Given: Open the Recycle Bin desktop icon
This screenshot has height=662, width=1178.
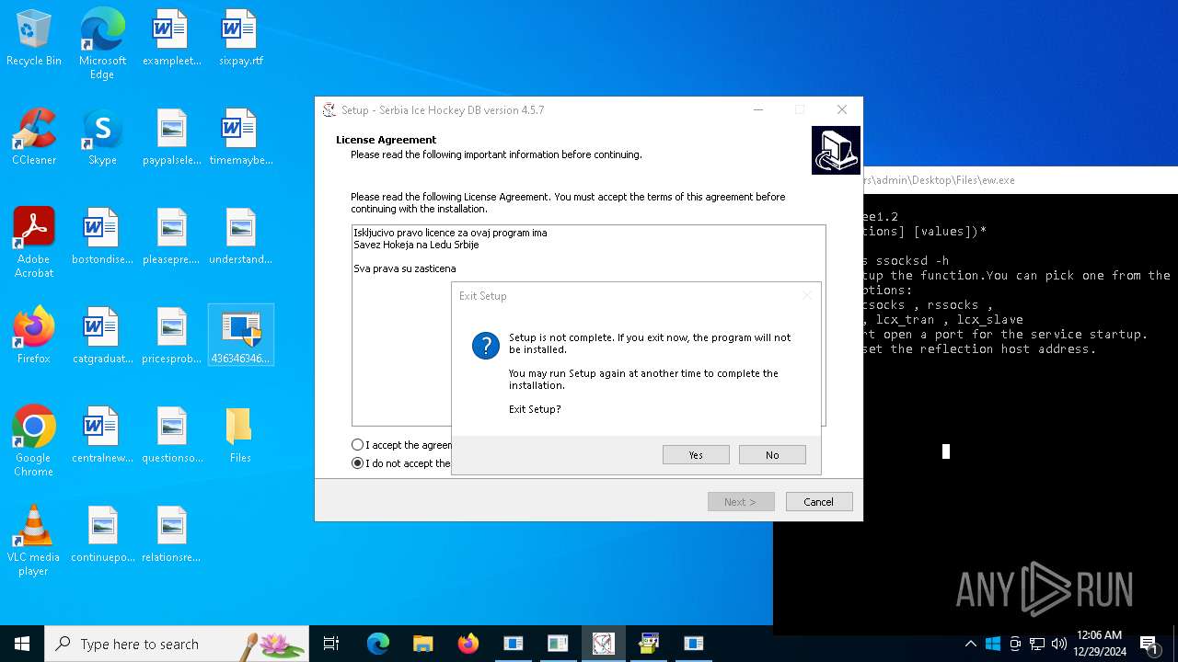Looking at the screenshot, I should (x=34, y=38).
